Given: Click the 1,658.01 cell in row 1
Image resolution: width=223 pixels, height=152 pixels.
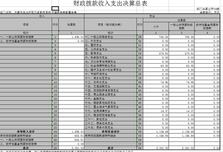Looking at the screenshot, I should click(x=71, y=37).
